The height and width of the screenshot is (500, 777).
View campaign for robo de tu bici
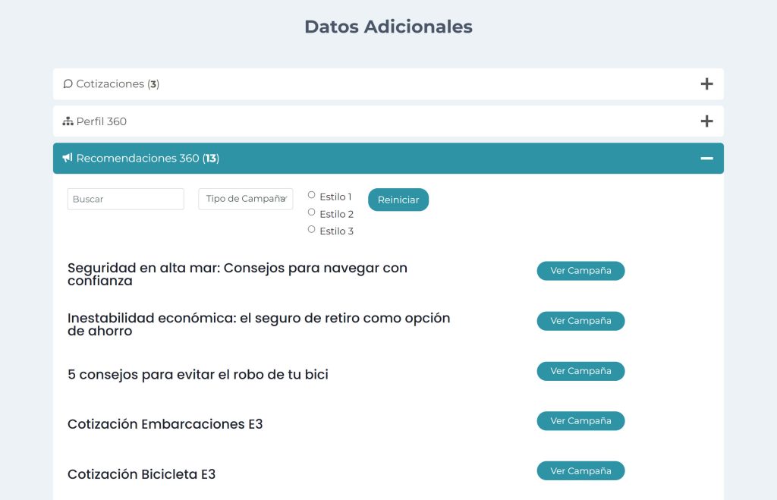pyautogui.click(x=580, y=371)
